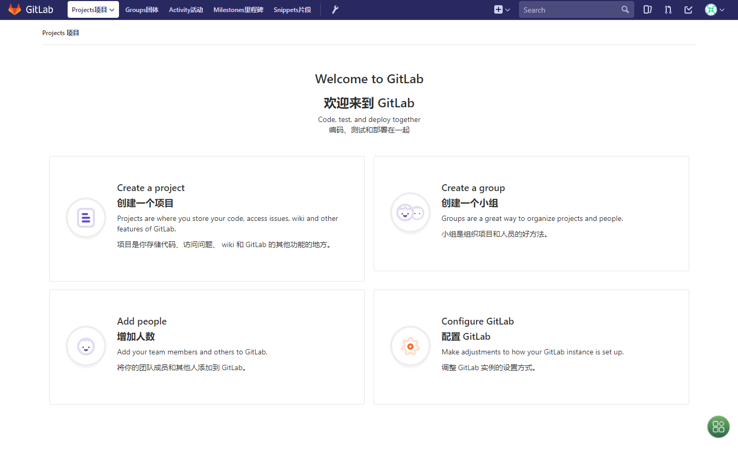
Task: Open the Milestones 里程碑 menu item
Action: coord(237,9)
